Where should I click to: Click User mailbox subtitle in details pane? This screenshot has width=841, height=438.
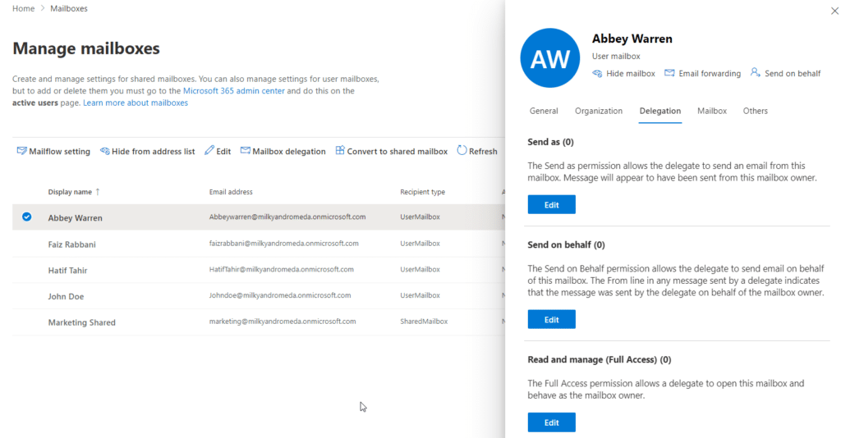pyautogui.click(x=616, y=57)
